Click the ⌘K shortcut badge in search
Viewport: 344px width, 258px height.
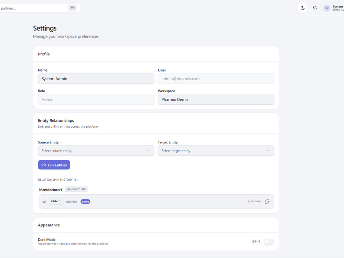(x=72, y=8)
